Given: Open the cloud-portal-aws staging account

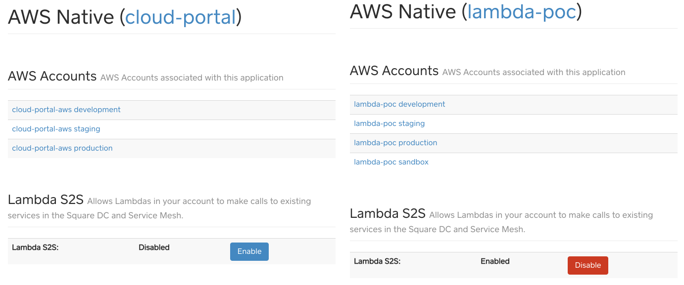Looking at the screenshot, I should click(x=56, y=129).
